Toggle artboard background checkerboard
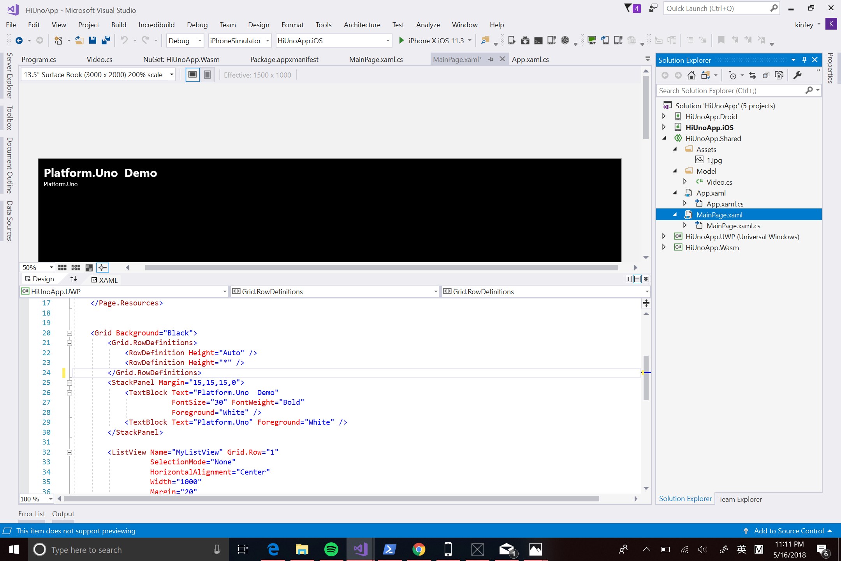 pos(89,268)
